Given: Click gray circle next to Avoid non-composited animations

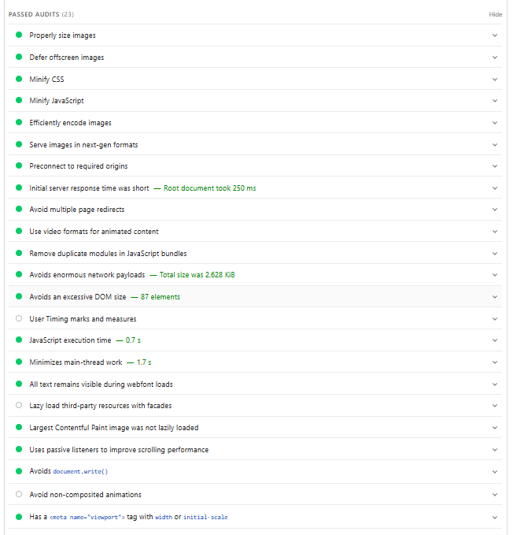Looking at the screenshot, I should point(19,494).
